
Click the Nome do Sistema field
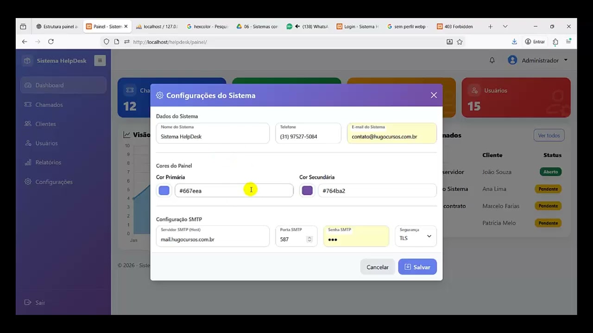pos(213,133)
